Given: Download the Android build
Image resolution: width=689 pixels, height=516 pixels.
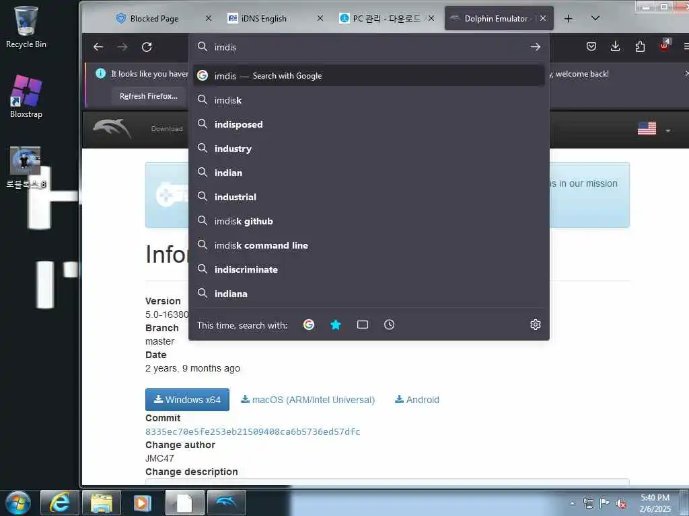Looking at the screenshot, I should (x=417, y=400).
